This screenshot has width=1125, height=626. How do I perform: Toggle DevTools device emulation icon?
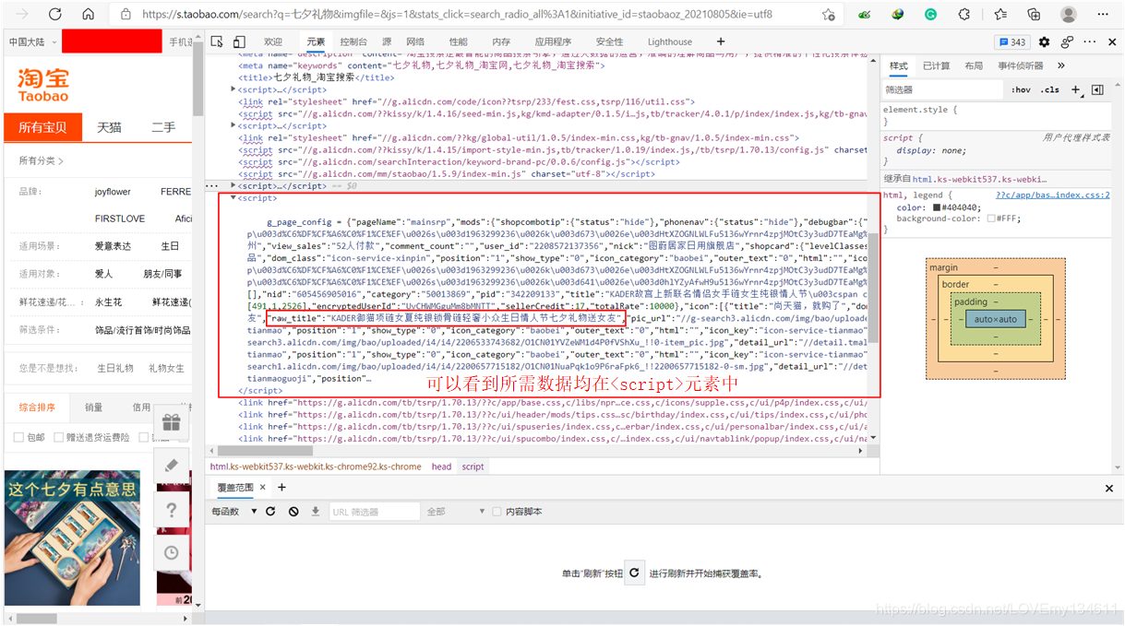[239, 41]
